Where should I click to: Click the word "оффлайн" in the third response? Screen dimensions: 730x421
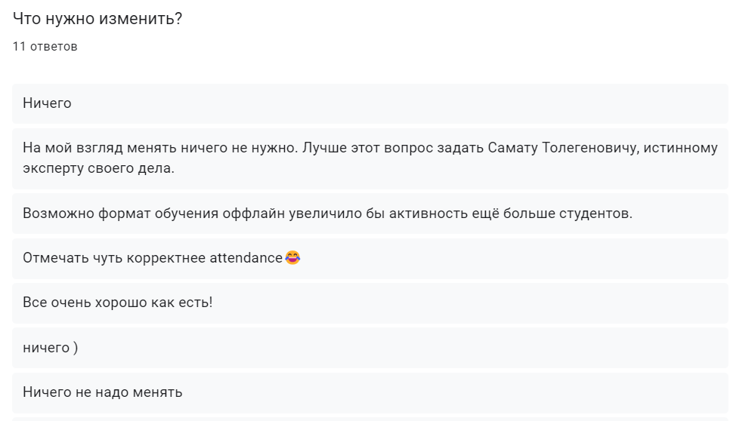[253, 214]
